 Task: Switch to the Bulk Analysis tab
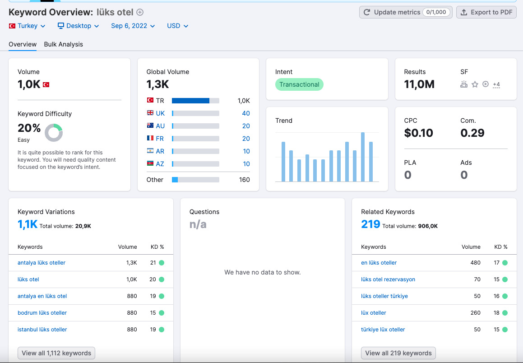(x=63, y=44)
